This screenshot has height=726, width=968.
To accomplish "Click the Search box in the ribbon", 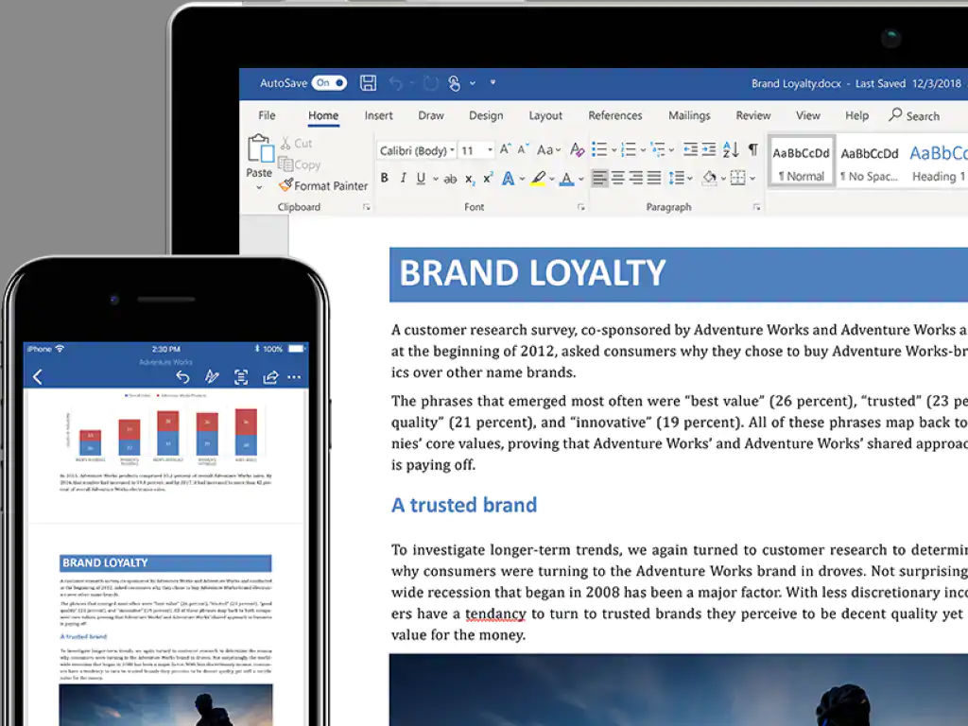I will coord(914,115).
